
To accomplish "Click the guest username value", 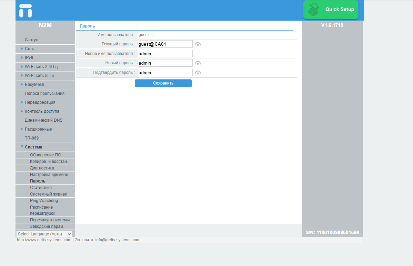I will point(143,35).
